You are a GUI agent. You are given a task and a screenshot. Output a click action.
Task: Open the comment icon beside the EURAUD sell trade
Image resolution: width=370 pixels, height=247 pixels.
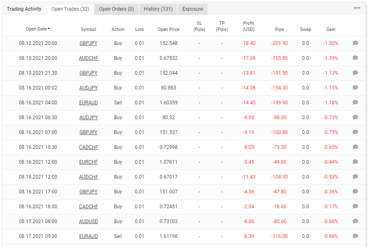356,103
